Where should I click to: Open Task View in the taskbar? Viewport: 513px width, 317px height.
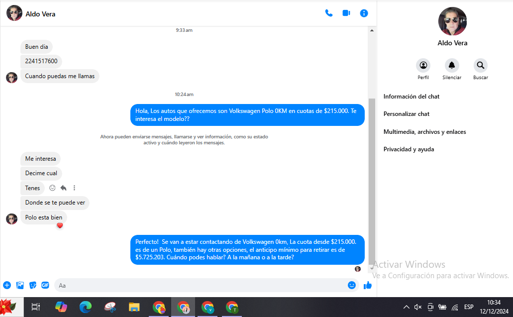[36, 307]
